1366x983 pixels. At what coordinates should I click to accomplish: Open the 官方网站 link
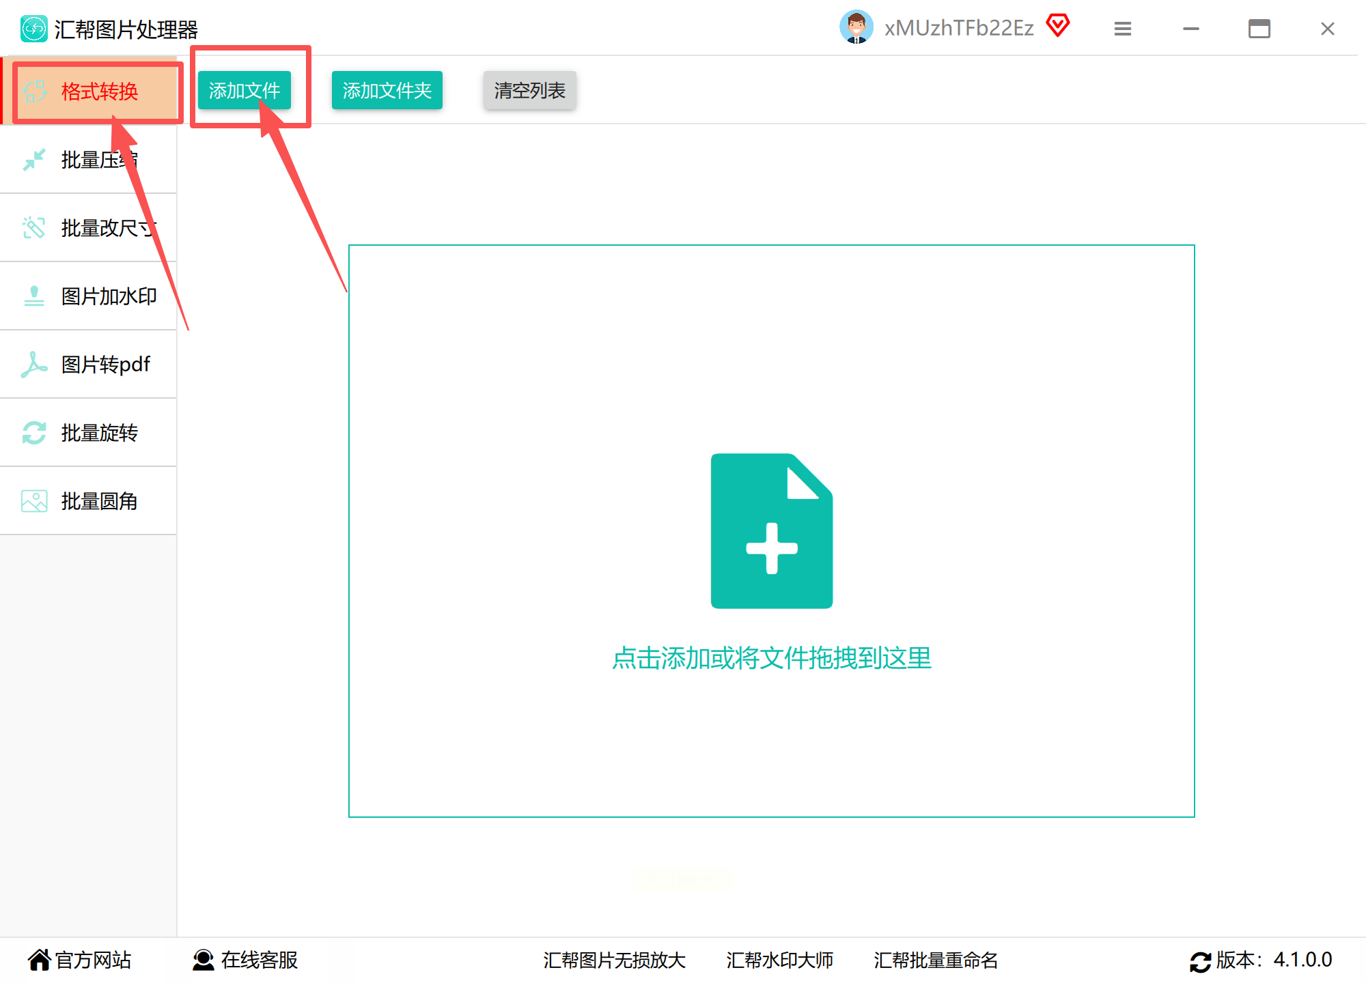(79, 960)
